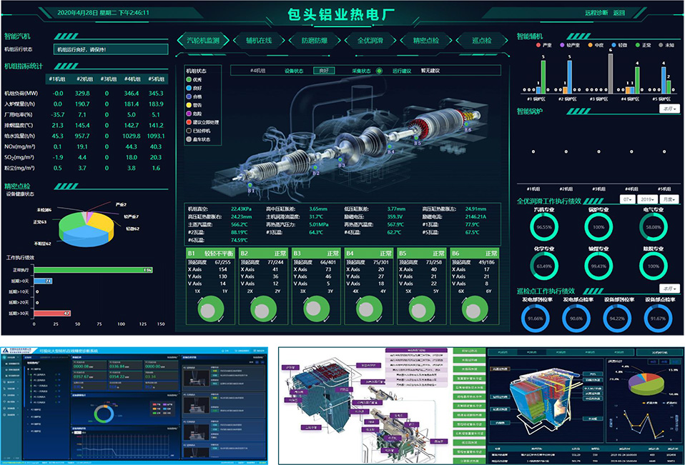Viewport: 685px width, 465px height.
Task: Open the 本月 dropdown in 智能锅炉 section
Action: (669, 109)
